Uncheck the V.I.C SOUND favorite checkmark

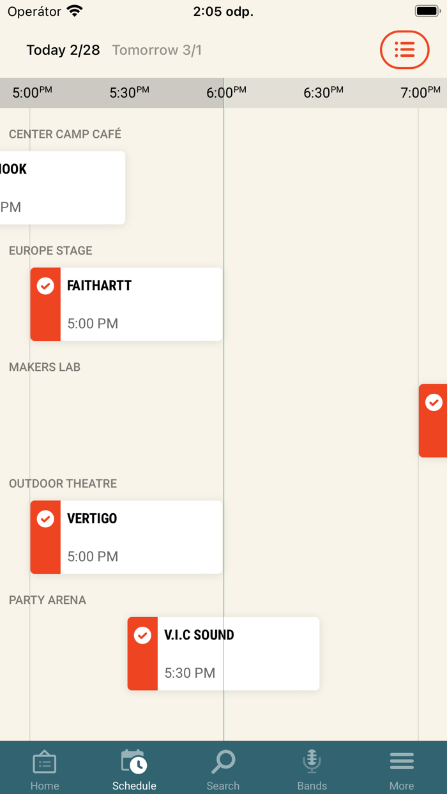tap(142, 636)
